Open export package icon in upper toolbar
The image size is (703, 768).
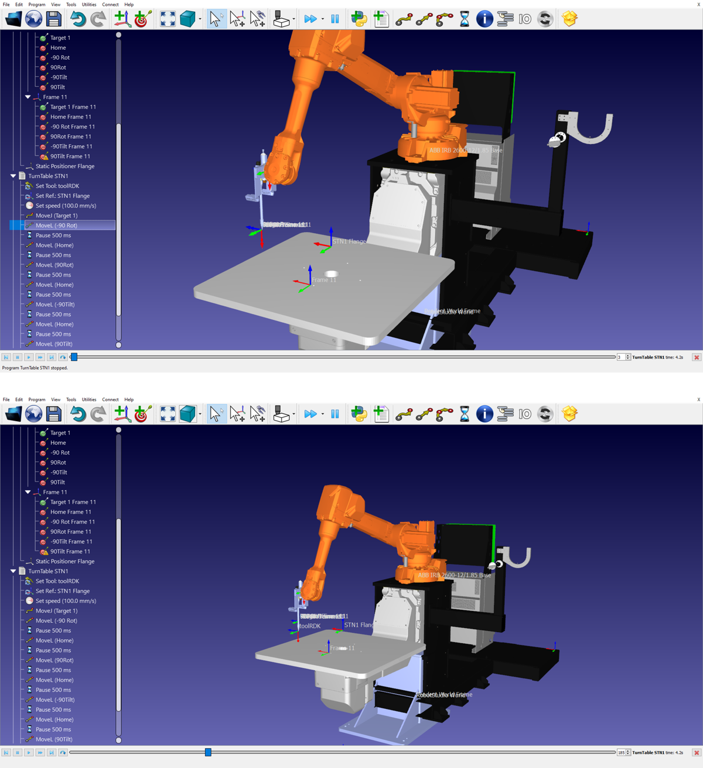569,19
